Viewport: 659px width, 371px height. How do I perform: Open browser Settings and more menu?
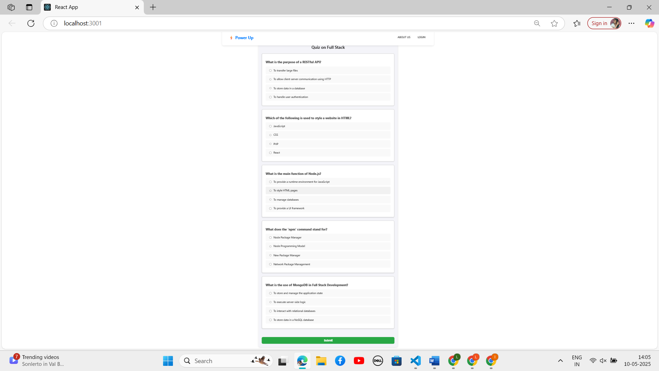pos(631,23)
